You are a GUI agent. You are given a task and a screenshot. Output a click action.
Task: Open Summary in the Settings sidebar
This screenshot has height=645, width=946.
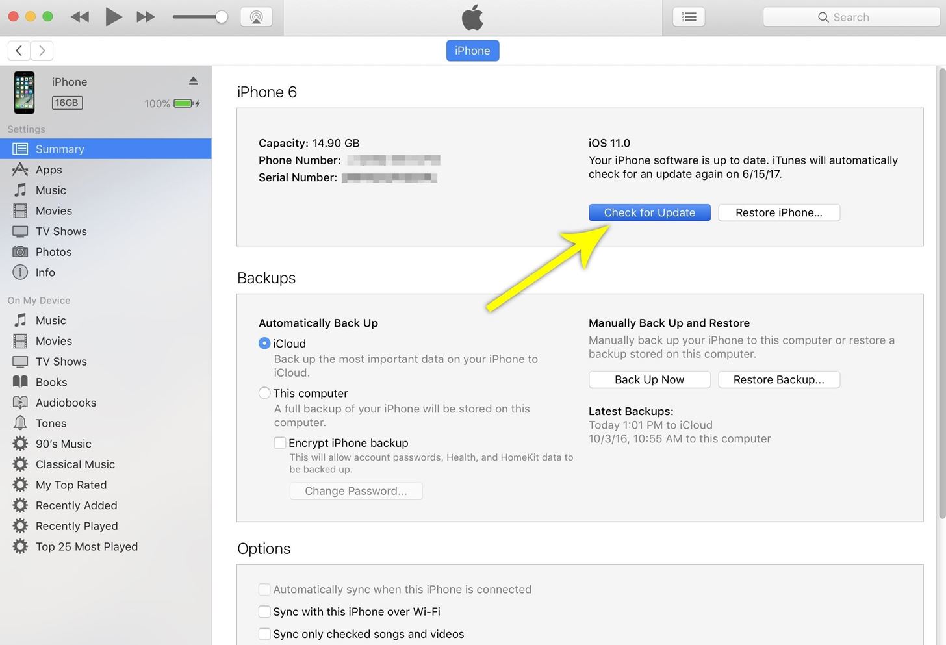click(x=106, y=149)
